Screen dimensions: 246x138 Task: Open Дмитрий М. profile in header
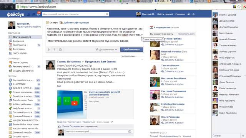coord(145,14)
